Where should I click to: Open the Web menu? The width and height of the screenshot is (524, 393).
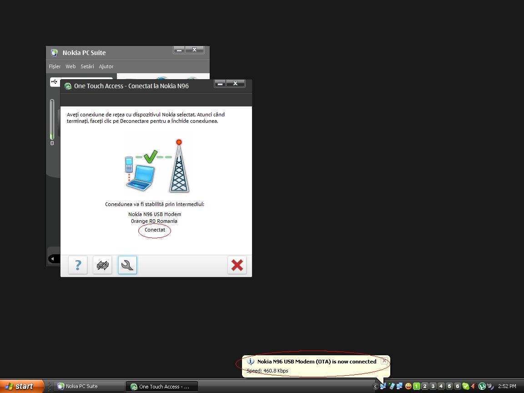click(x=71, y=66)
